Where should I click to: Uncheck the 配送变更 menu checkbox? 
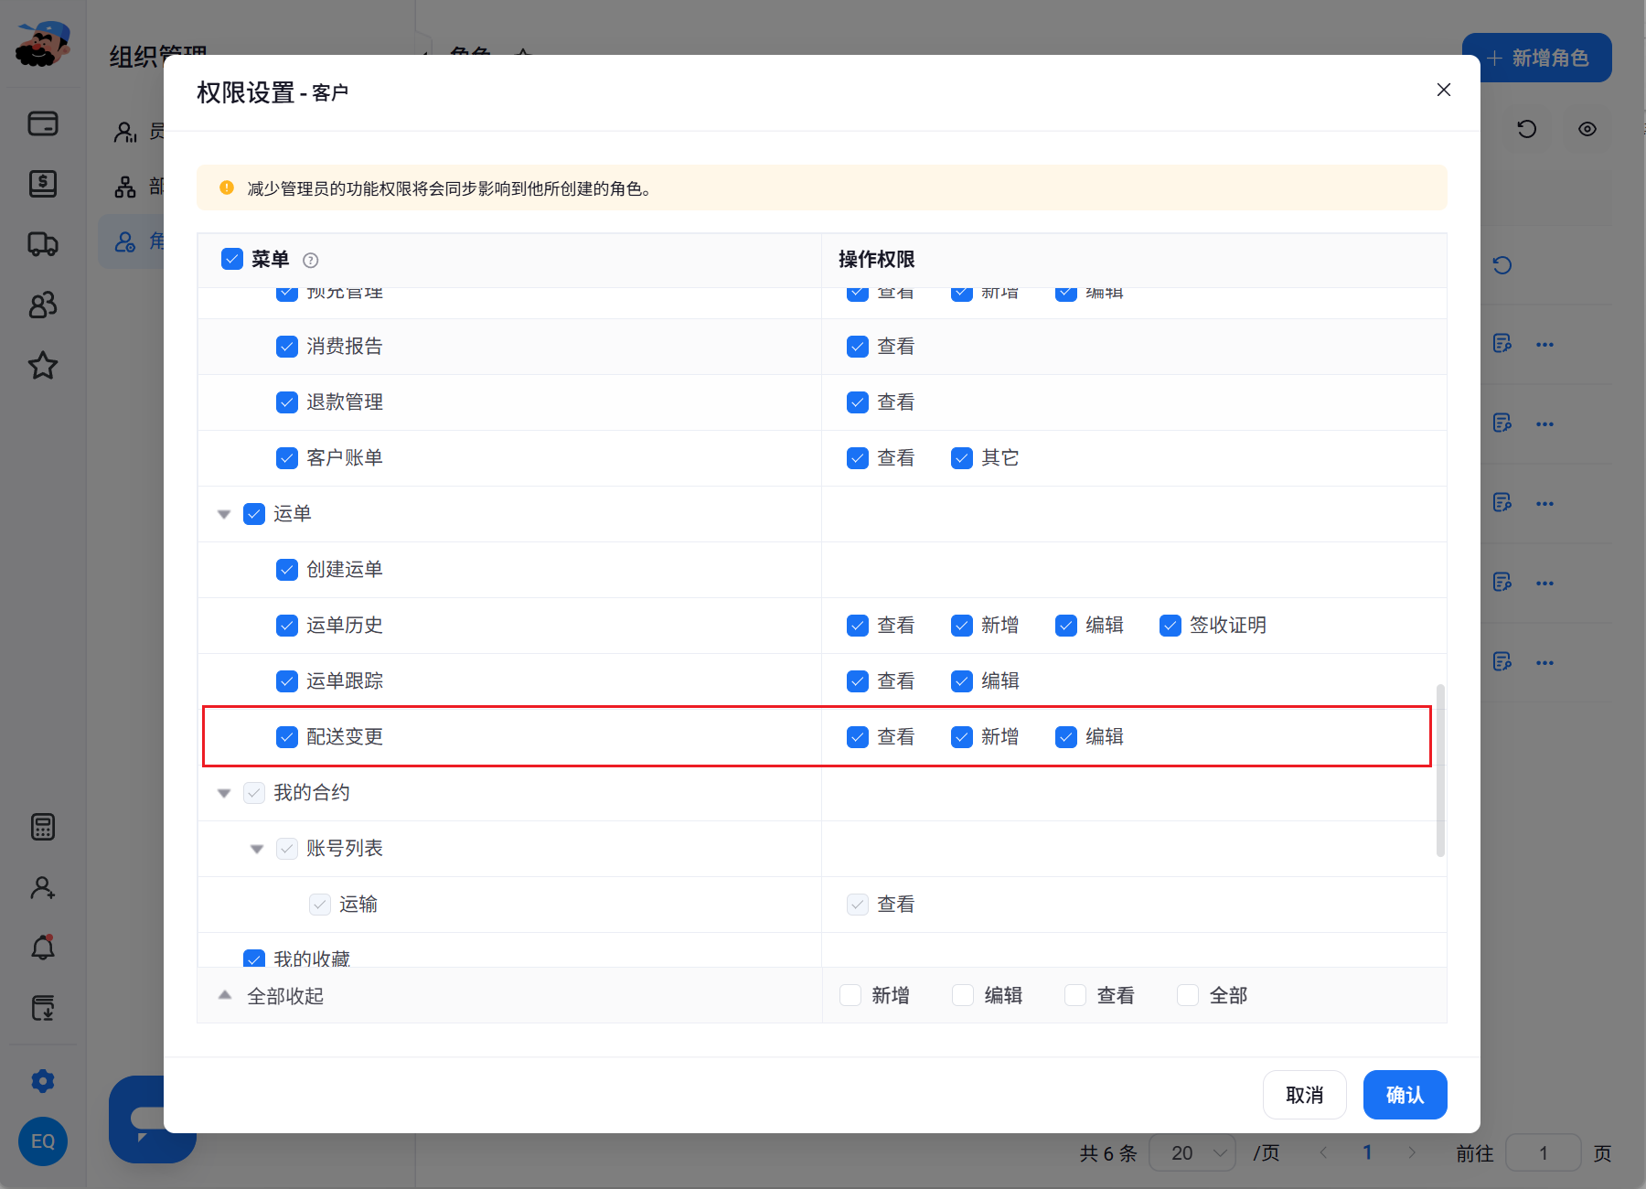(287, 737)
